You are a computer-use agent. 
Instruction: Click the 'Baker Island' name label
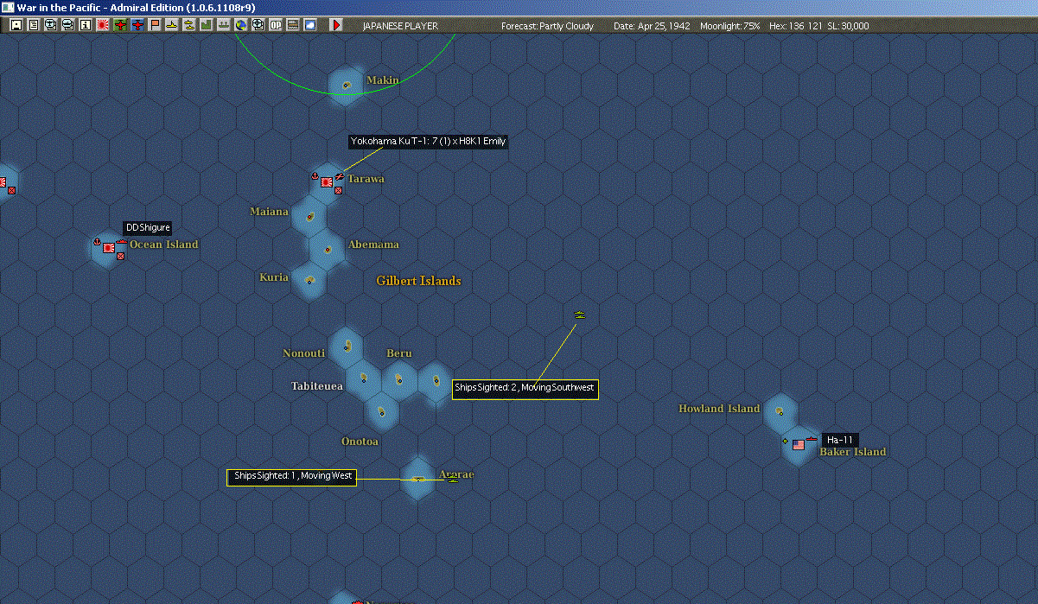coord(852,452)
